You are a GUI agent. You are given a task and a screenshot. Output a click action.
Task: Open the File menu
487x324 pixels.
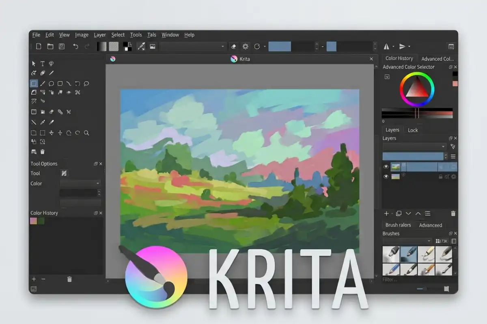(x=36, y=35)
